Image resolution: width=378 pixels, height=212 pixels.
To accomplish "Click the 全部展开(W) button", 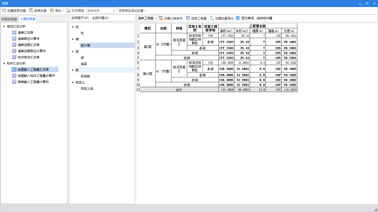I will [80, 18].
